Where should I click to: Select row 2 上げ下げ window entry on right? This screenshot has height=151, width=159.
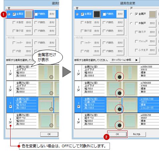click(117, 89)
